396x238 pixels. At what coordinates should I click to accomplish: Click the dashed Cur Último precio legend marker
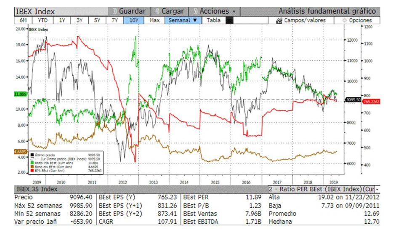tap(32, 159)
